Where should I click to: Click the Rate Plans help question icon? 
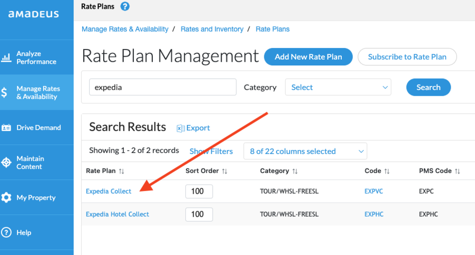(x=125, y=6)
